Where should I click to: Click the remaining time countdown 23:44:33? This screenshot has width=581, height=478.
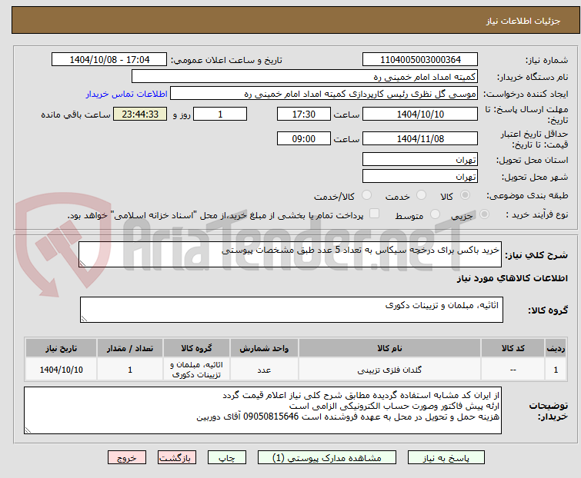click(x=140, y=114)
